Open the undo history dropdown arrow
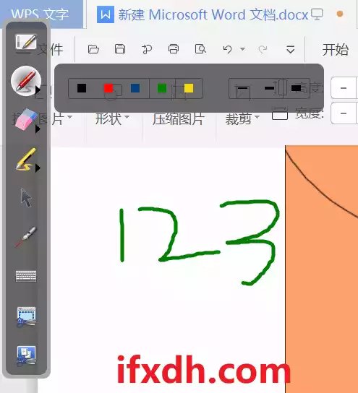Viewport: 358px width, 393px height. (x=242, y=49)
